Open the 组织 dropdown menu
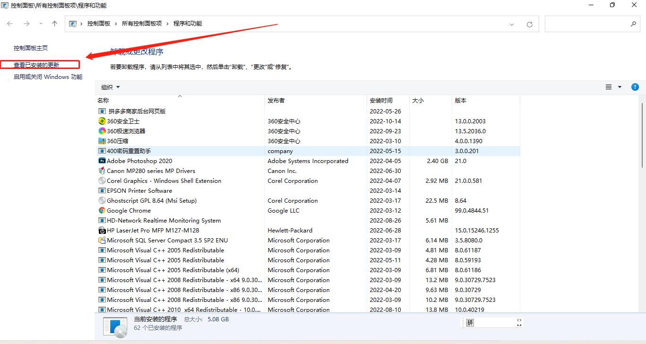The image size is (646, 344). [110, 87]
